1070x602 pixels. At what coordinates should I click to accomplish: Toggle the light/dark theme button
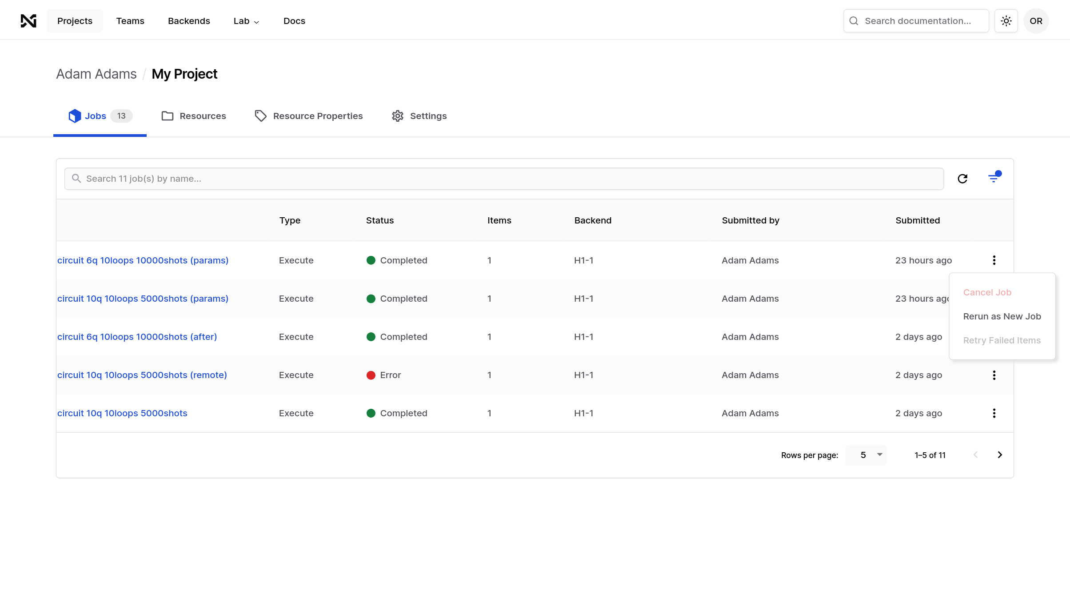1006,21
